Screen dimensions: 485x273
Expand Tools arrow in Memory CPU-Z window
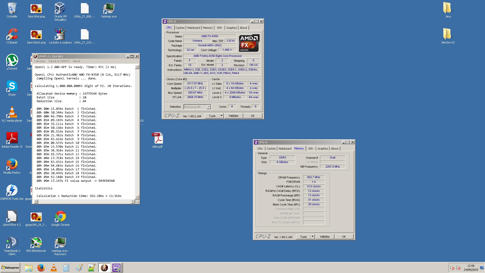[312, 237]
